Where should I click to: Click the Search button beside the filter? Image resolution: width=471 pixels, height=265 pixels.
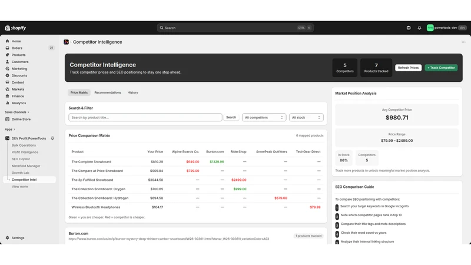click(231, 117)
